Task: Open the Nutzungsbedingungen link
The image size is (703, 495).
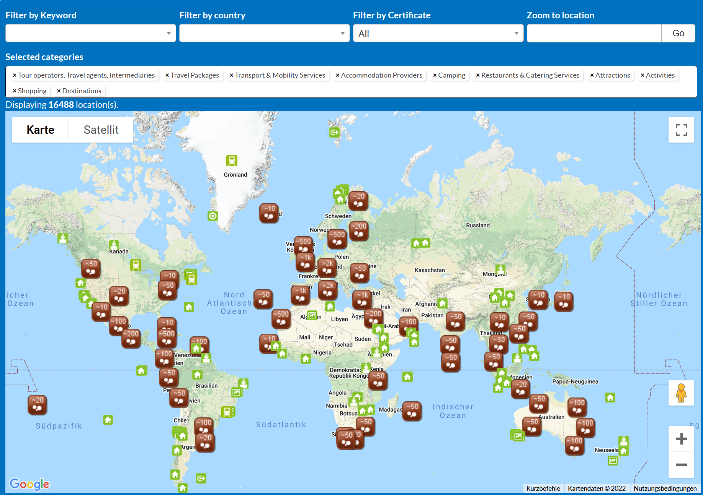Action: pyautogui.click(x=665, y=488)
